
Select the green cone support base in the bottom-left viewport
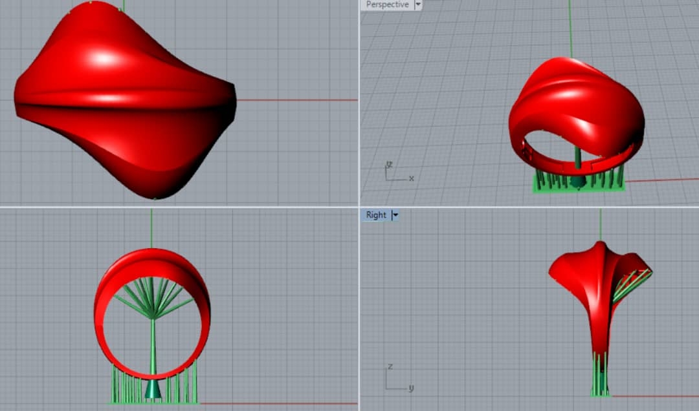tap(153, 389)
